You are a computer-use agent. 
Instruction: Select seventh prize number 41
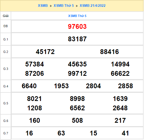[125, 133]
